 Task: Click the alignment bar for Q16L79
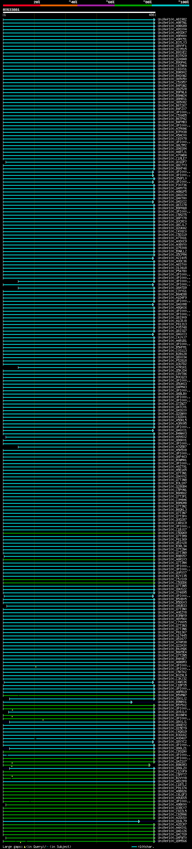[x=71, y=821]
